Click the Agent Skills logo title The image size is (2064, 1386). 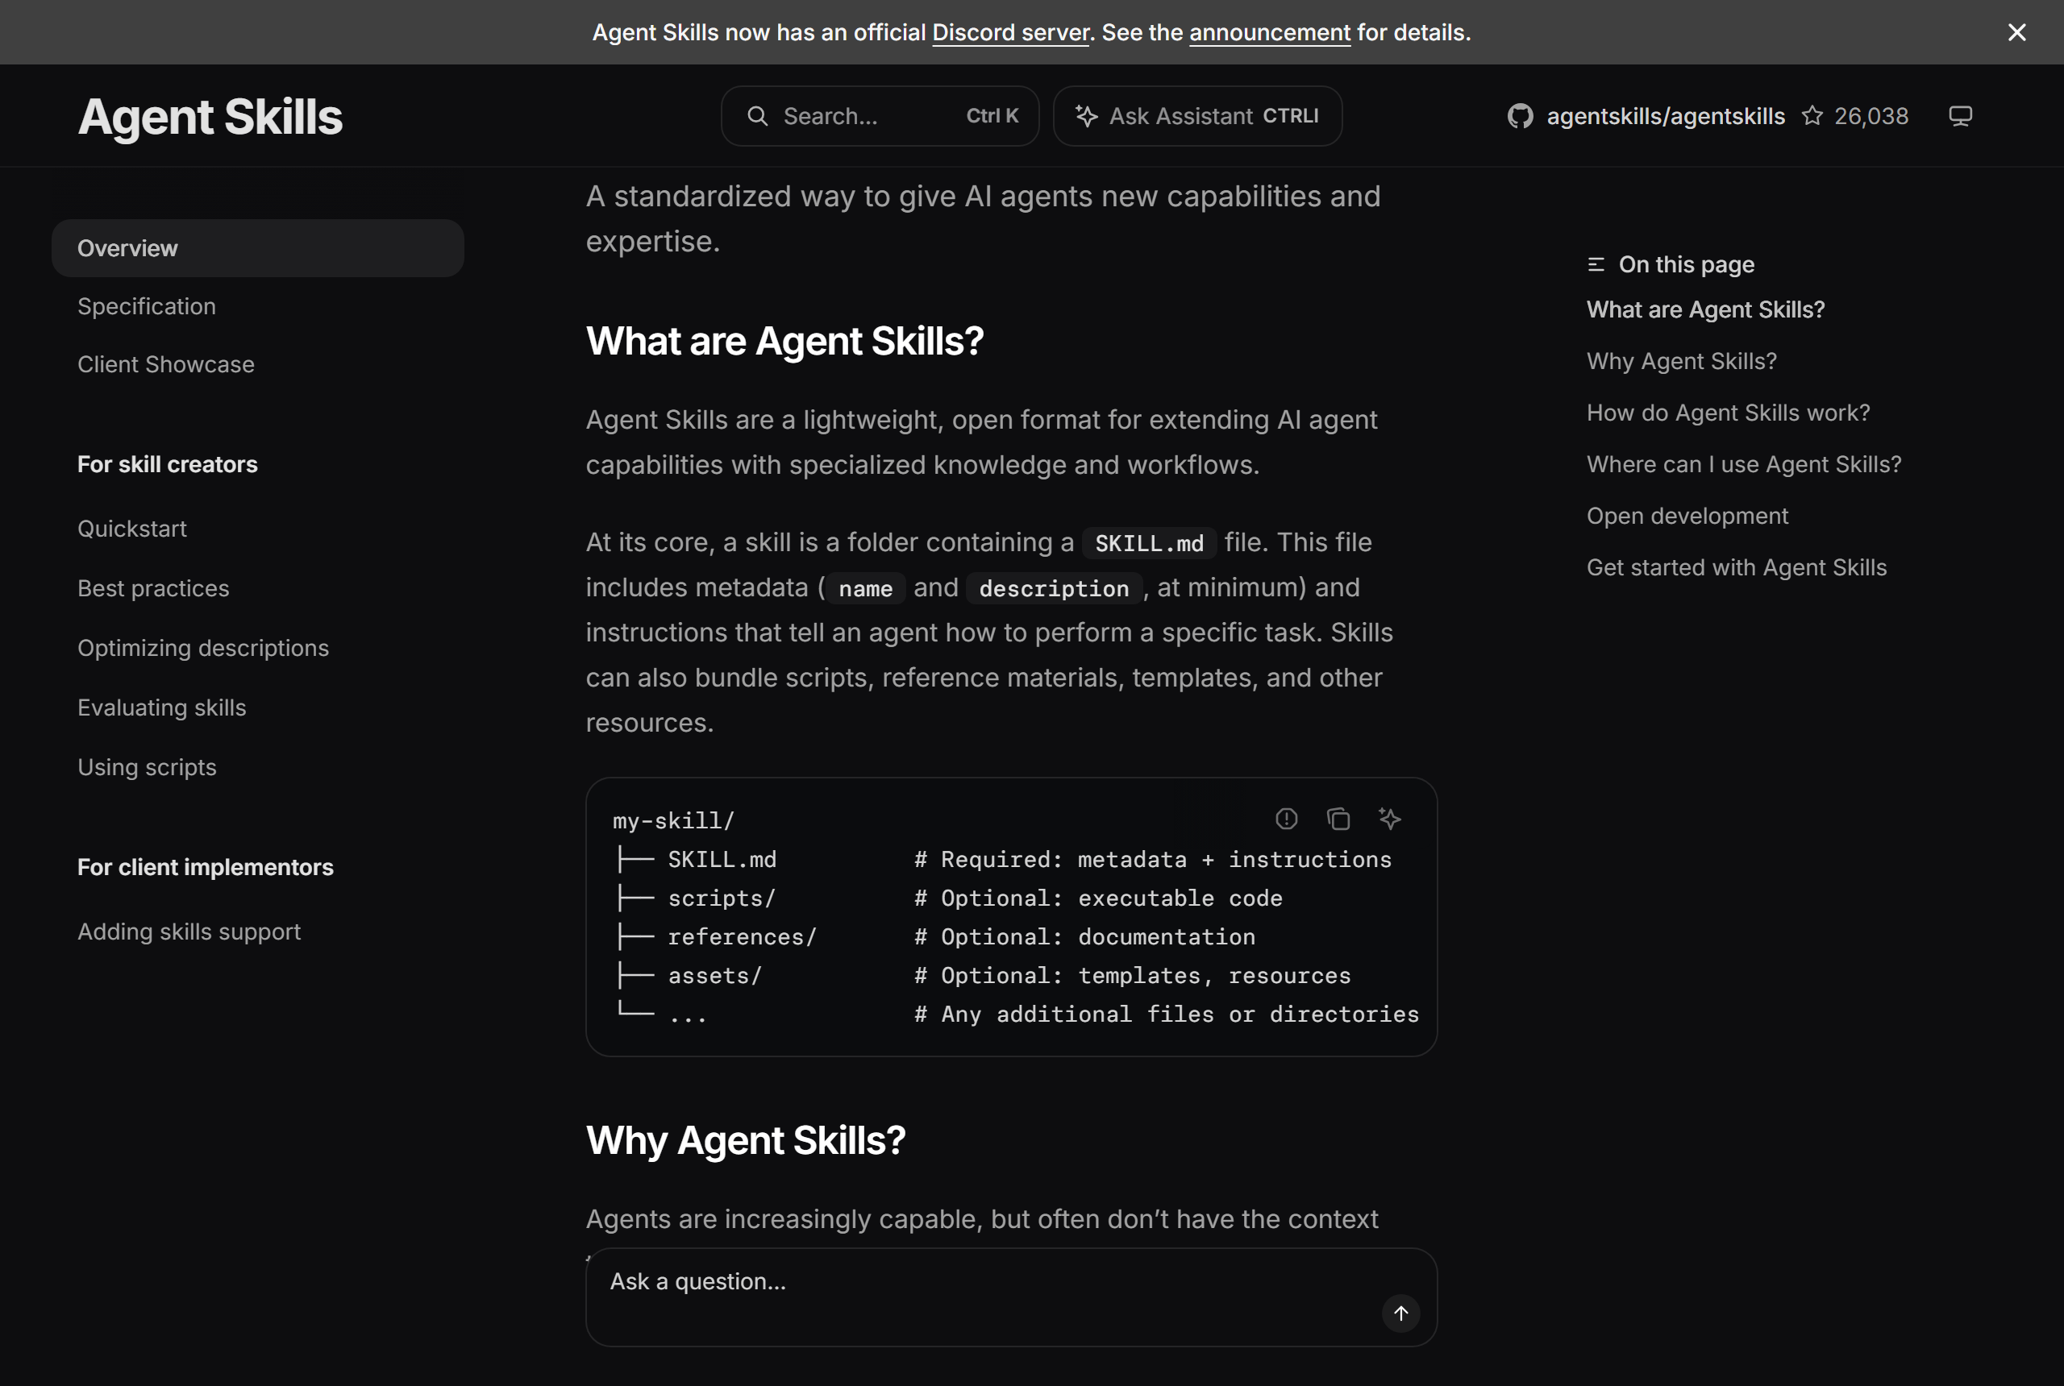click(x=210, y=116)
